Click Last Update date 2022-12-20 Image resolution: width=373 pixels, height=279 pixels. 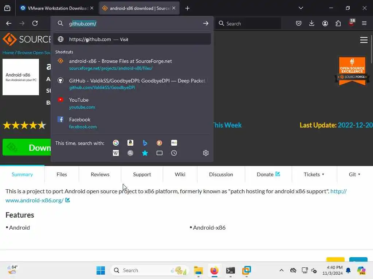tap(355, 125)
